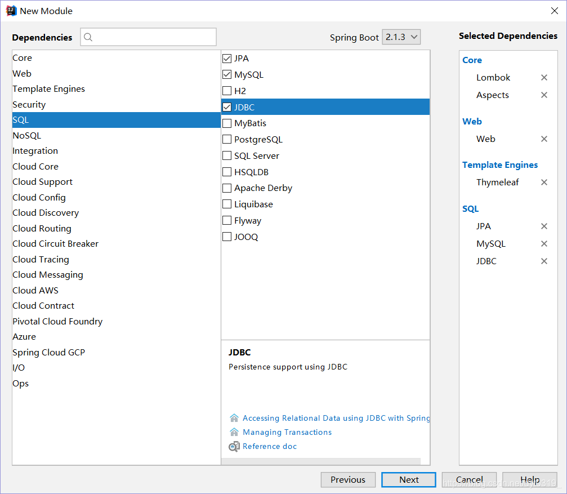Check the Apache Derby dependency
The image size is (567, 494).
[x=227, y=188]
